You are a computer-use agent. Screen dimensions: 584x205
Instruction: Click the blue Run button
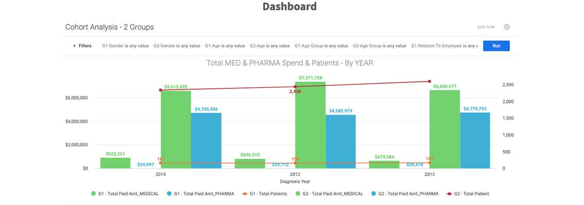pyautogui.click(x=496, y=46)
